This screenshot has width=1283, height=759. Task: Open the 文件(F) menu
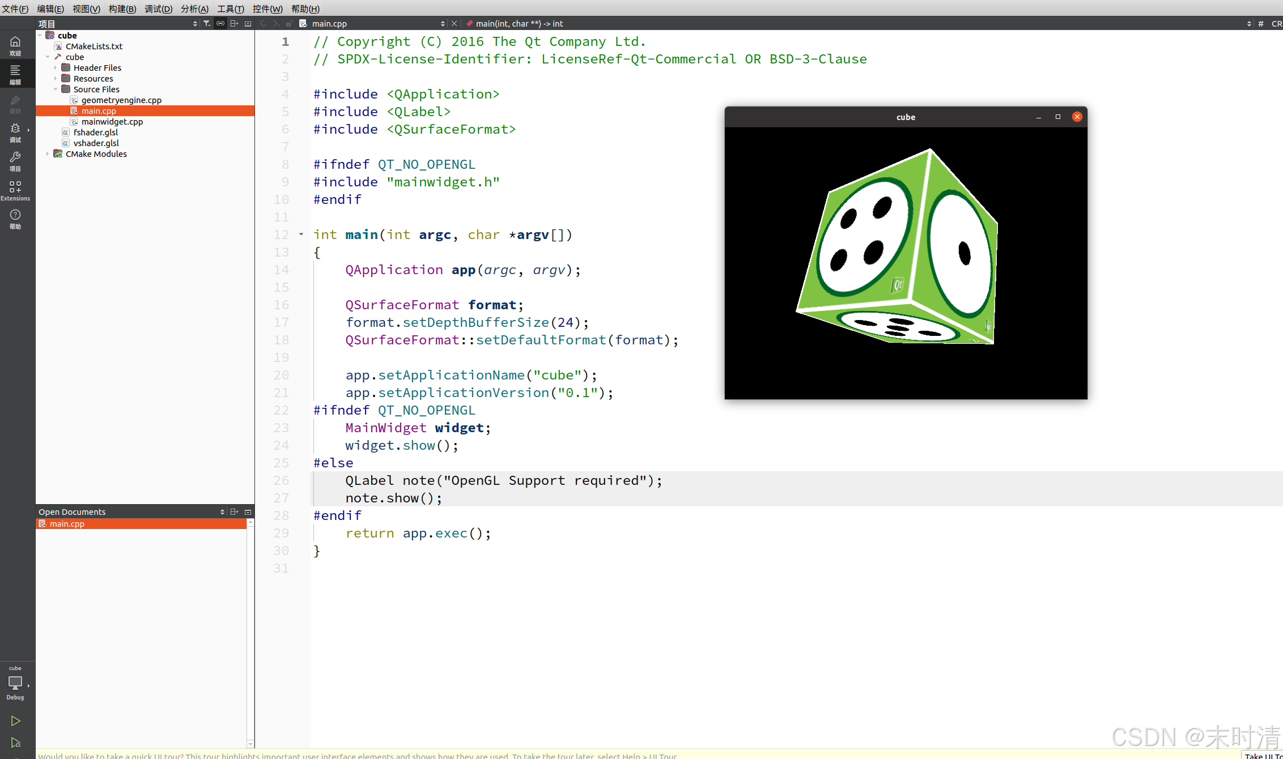tap(15, 8)
